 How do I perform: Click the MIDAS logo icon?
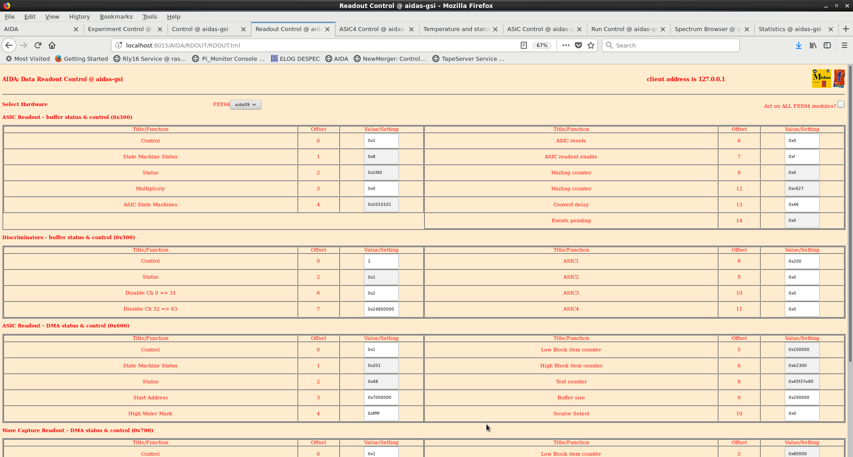[821, 79]
